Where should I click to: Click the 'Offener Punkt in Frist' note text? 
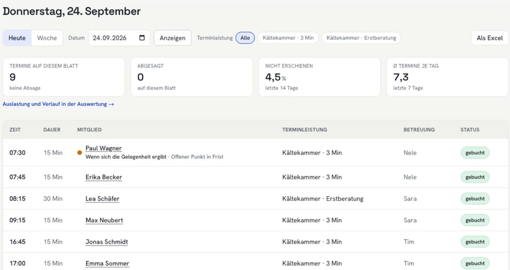click(x=197, y=157)
